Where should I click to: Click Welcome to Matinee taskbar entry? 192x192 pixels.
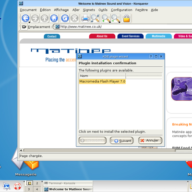click(68, 189)
